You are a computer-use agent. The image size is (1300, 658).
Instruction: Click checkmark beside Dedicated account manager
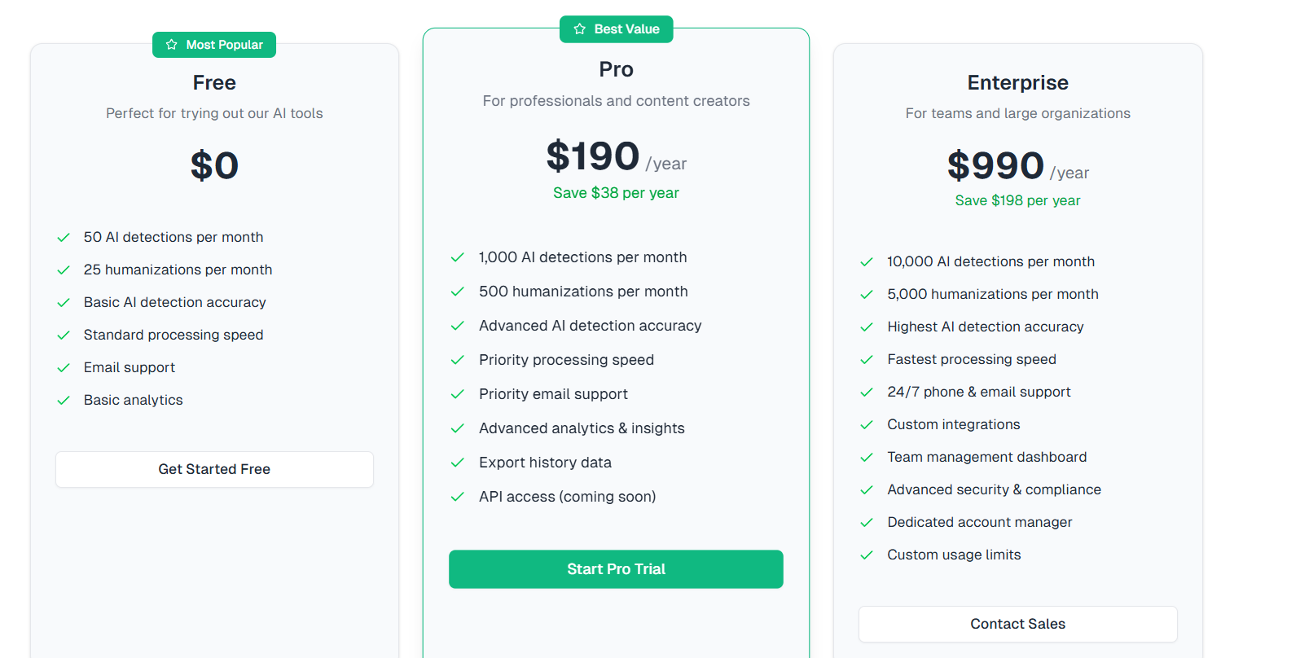point(867,523)
